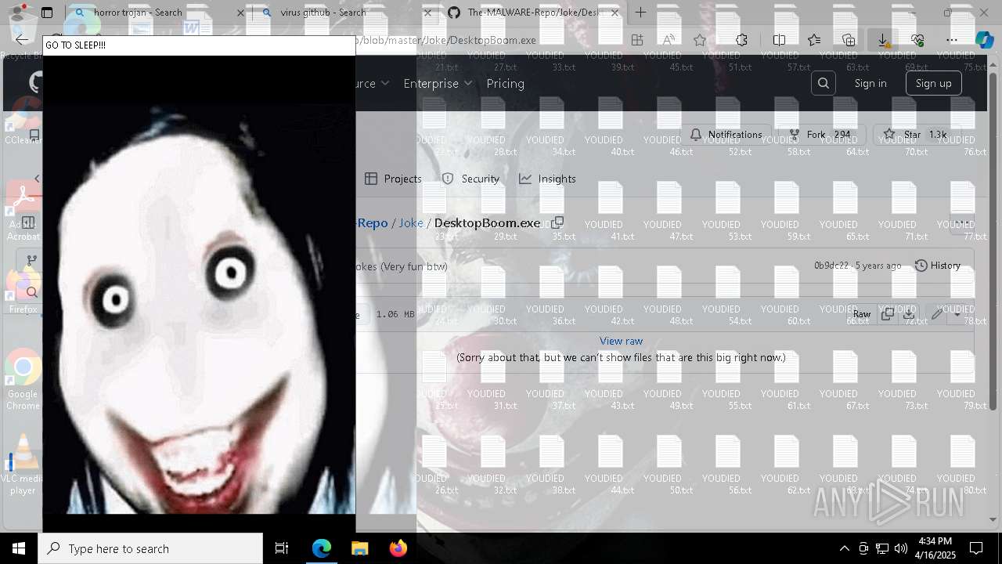This screenshot has width=1002, height=564.
Task: Click the View raw link
Action: 621,341
